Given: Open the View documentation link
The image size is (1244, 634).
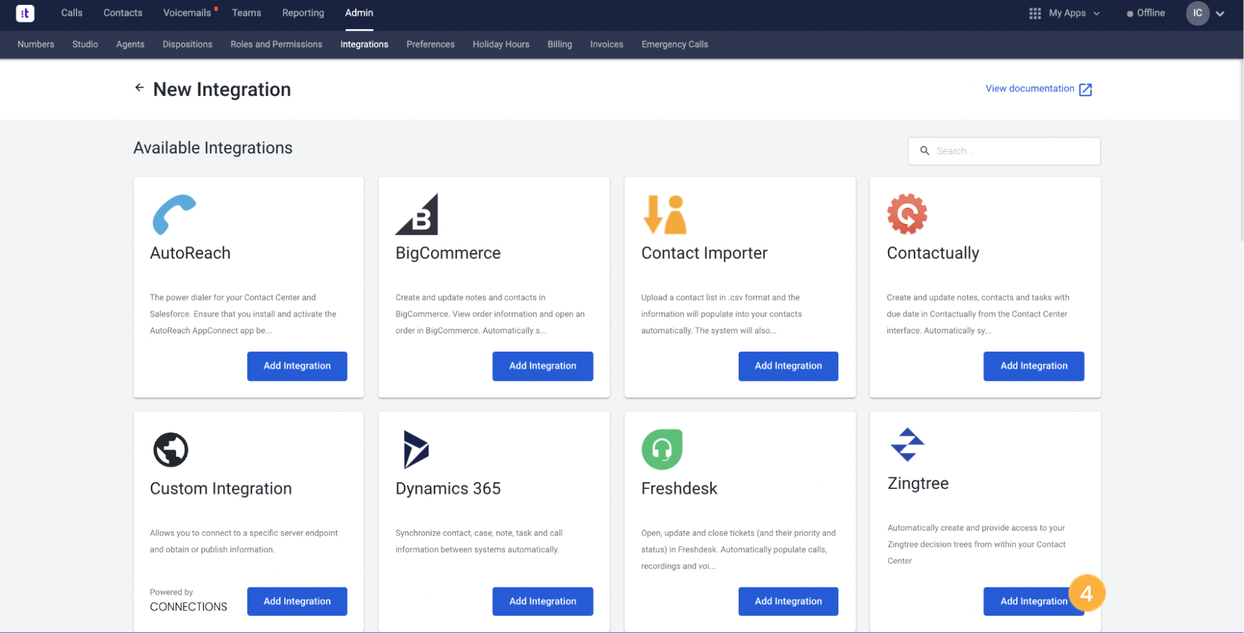Looking at the screenshot, I should coord(1030,88).
